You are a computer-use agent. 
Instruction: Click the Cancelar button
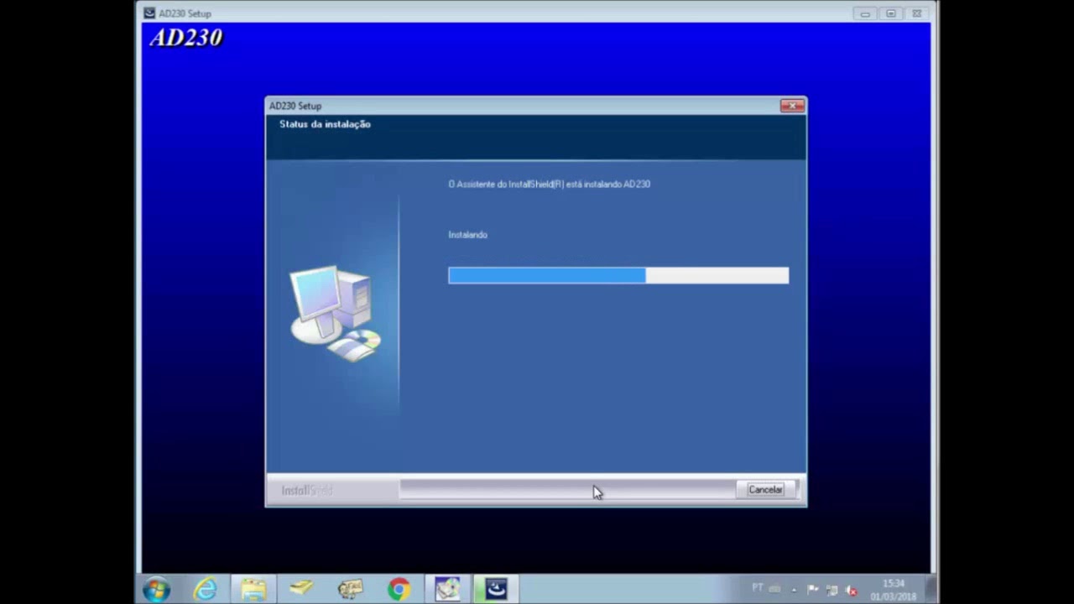point(765,490)
